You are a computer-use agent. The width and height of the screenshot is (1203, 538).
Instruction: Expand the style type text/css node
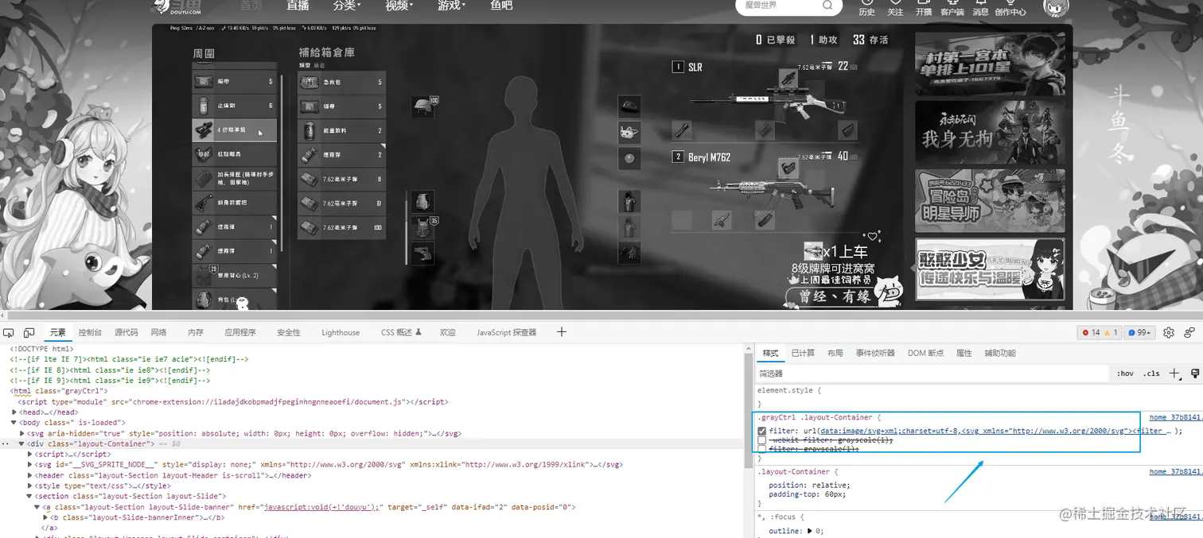click(29, 486)
